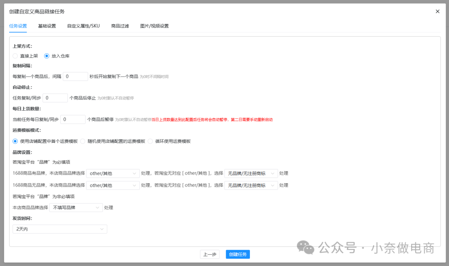
Task: Open 无品牌/无注册商标 dropdown in 1688商品有品牌 row
Action: pos(251,174)
